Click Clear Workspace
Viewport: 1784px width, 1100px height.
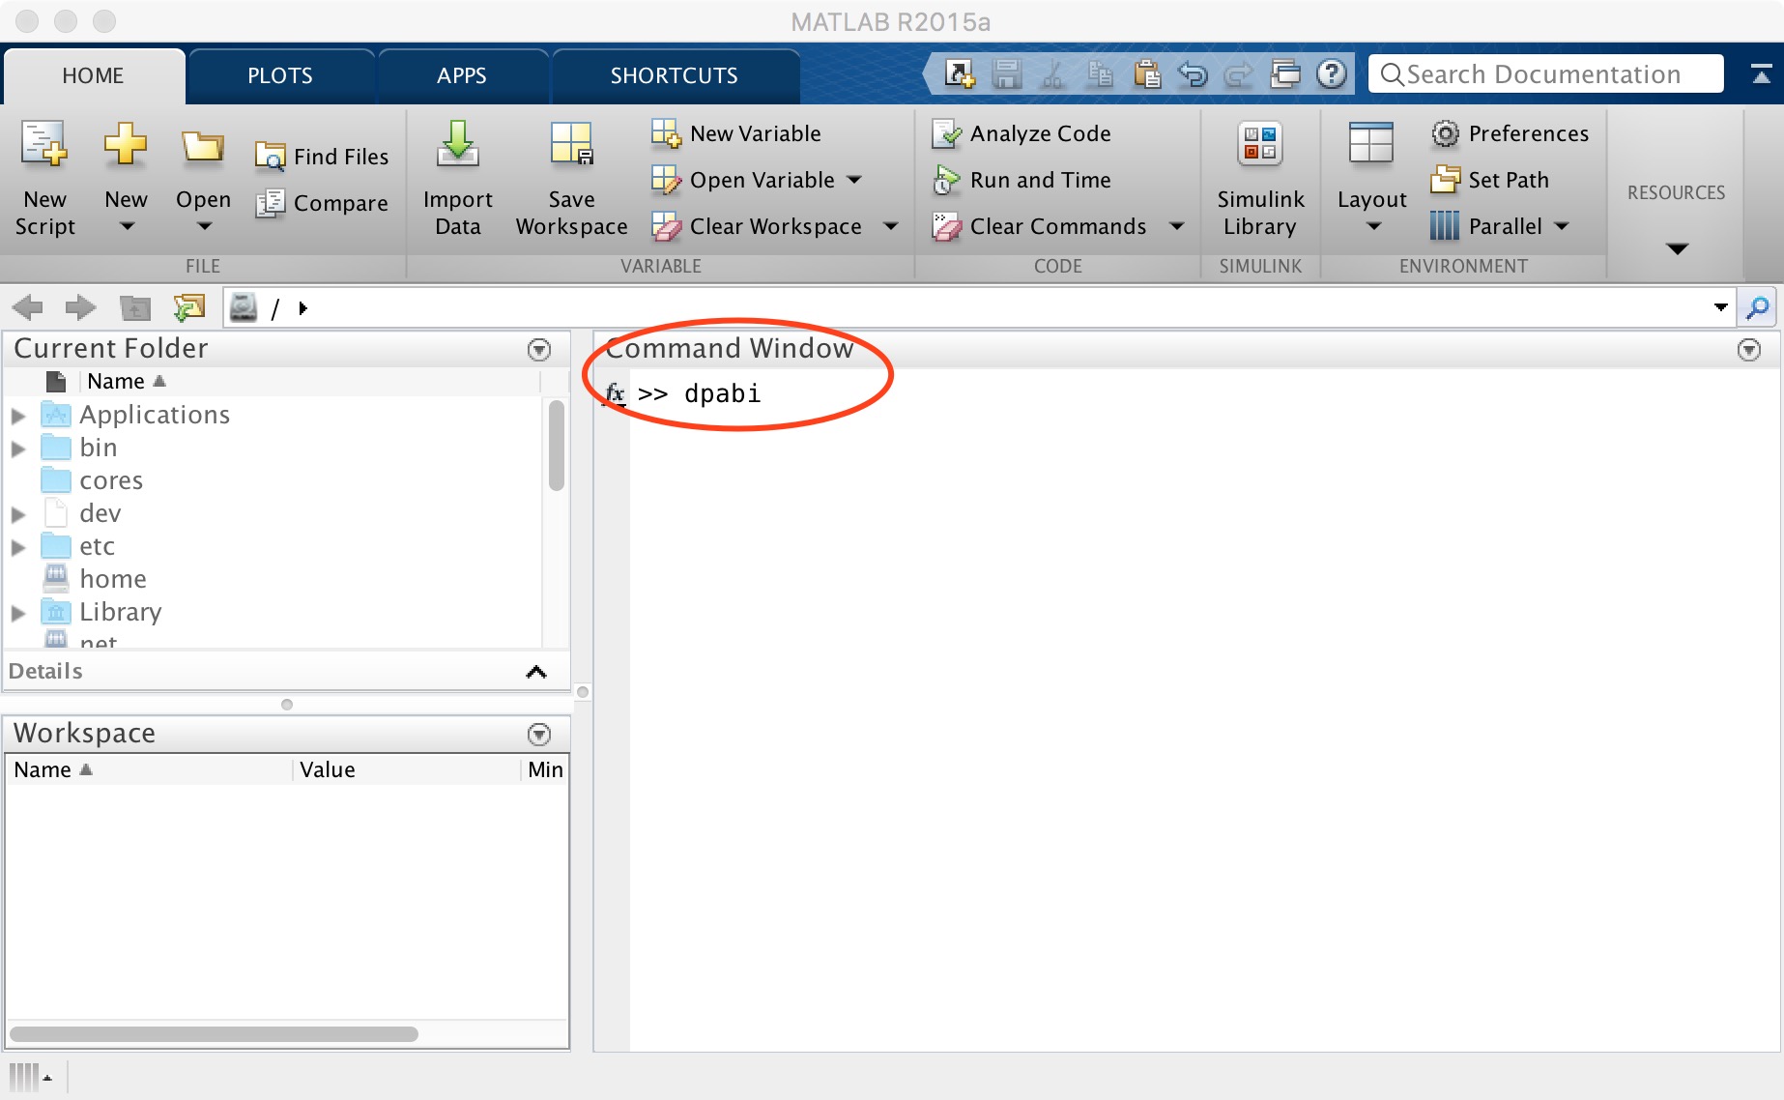pyautogui.click(x=757, y=226)
